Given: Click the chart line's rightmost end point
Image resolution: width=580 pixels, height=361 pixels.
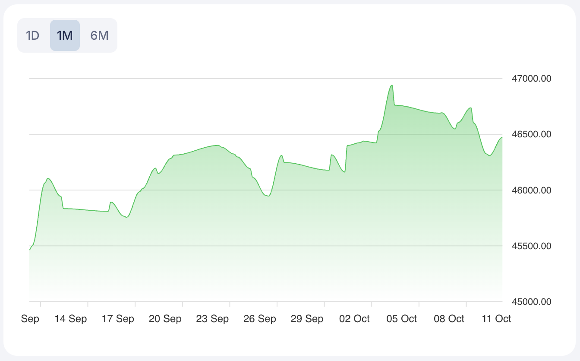Looking at the screenshot, I should pyautogui.click(x=502, y=137).
